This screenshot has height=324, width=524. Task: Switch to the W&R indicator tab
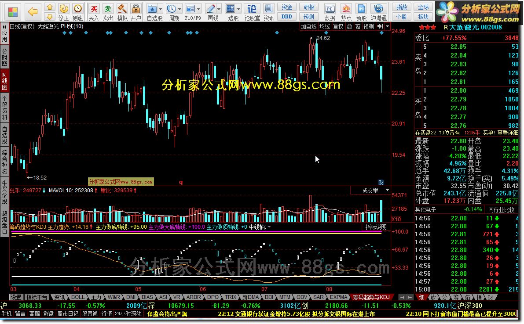coord(114,297)
